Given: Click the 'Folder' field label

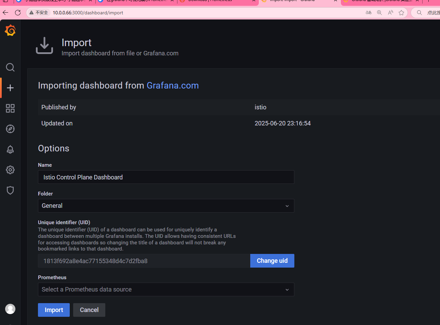Looking at the screenshot, I should (x=45, y=194).
